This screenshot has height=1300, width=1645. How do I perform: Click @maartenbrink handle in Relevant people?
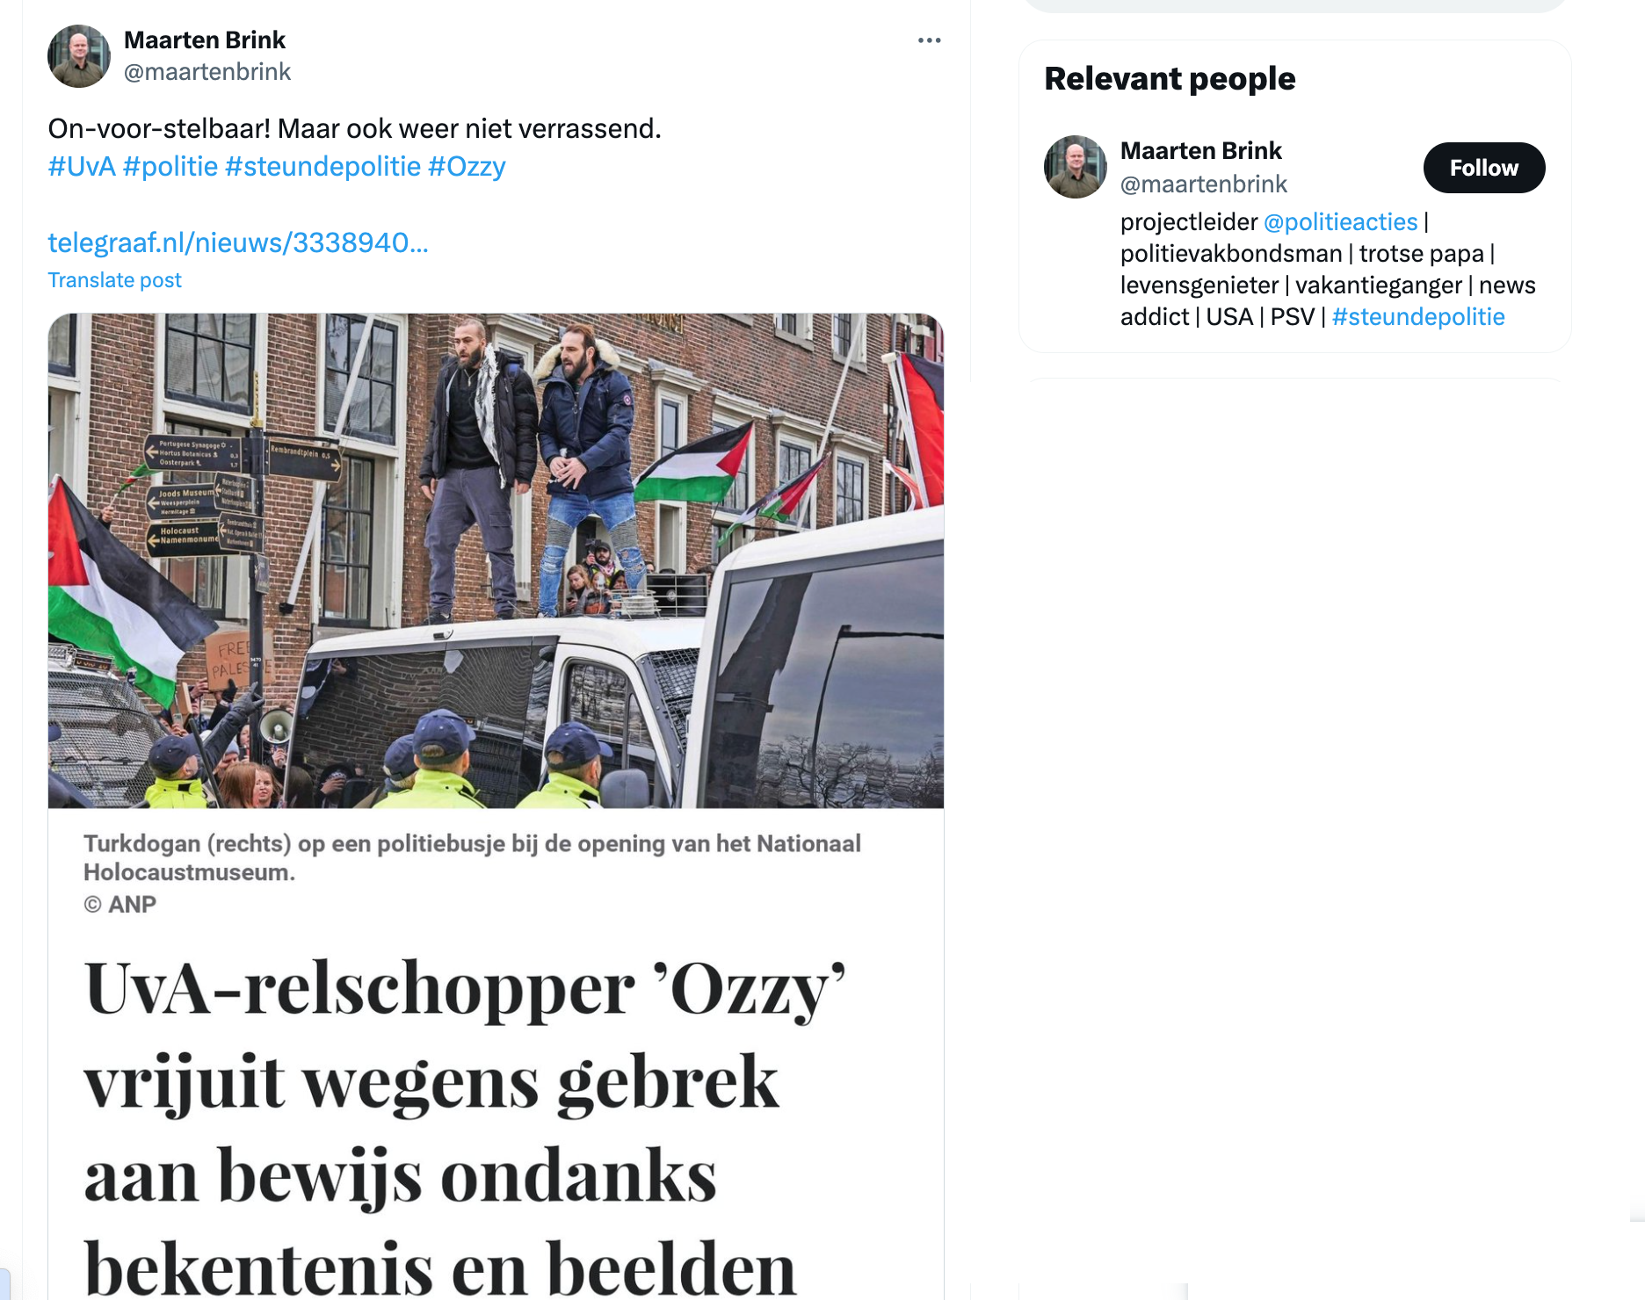click(1204, 184)
